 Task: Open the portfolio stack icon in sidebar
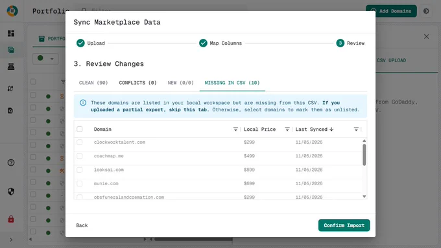click(11, 50)
